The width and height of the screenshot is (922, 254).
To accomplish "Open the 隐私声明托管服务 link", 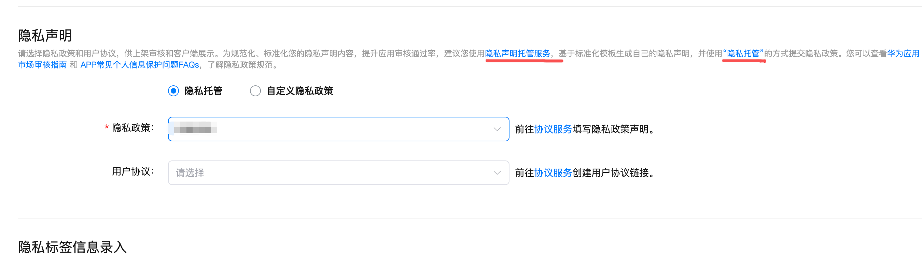I will click(517, 54).
